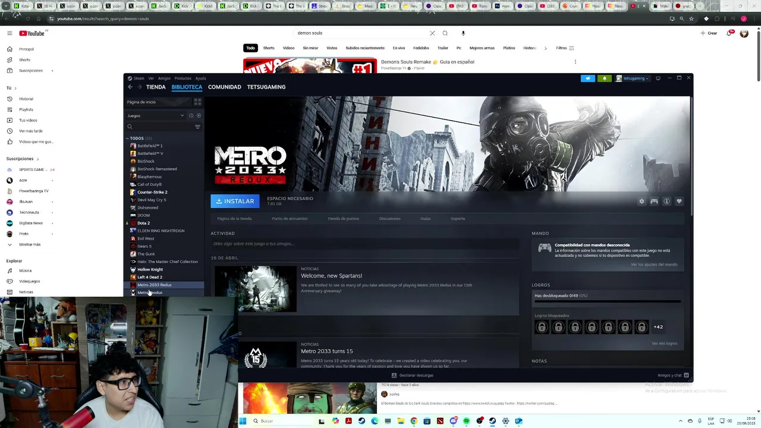Open Punto de encuentro link

pyautogui.click(x=290, y=219)
